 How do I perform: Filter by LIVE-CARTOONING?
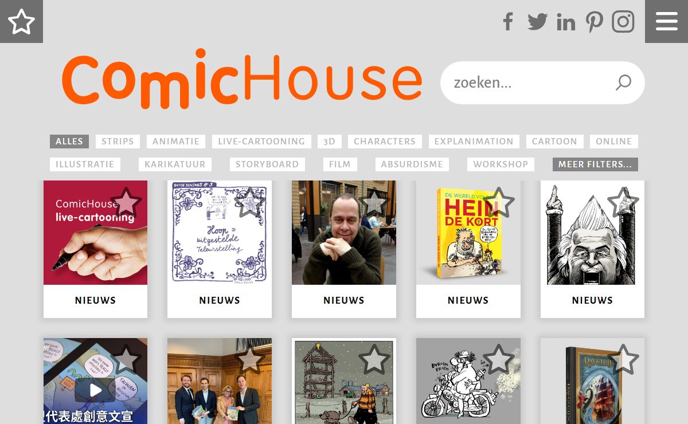pos(261,142)
